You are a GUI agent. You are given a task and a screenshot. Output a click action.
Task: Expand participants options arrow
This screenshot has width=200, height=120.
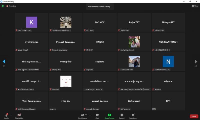click(90, 115)
